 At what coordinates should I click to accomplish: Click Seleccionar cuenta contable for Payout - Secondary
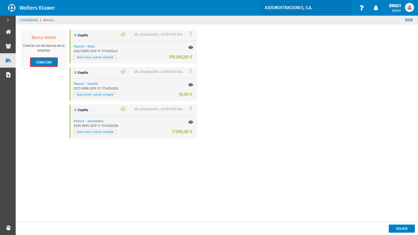(x=95, y=132)
